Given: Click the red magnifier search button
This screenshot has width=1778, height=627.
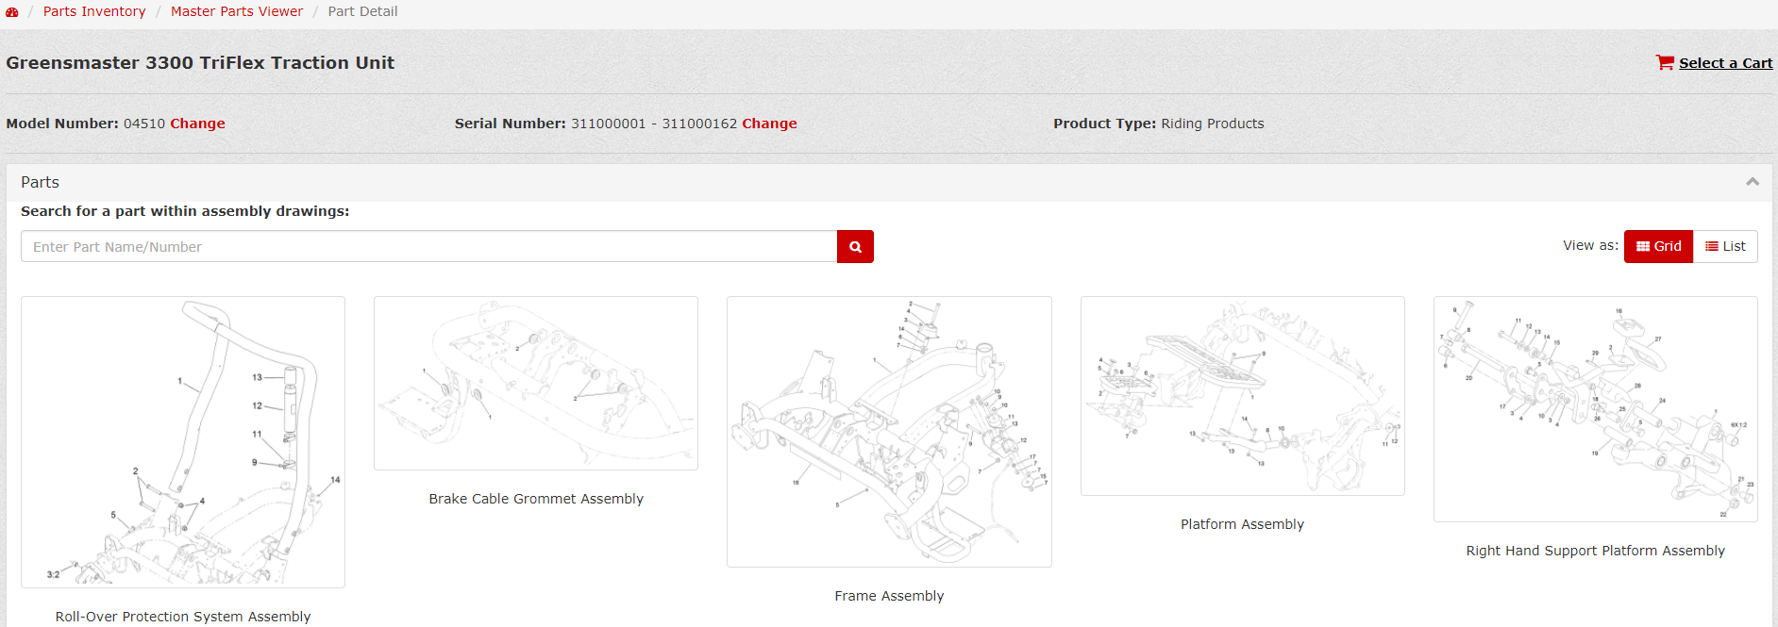Looking at the screenshot, I should click(855, 247).
